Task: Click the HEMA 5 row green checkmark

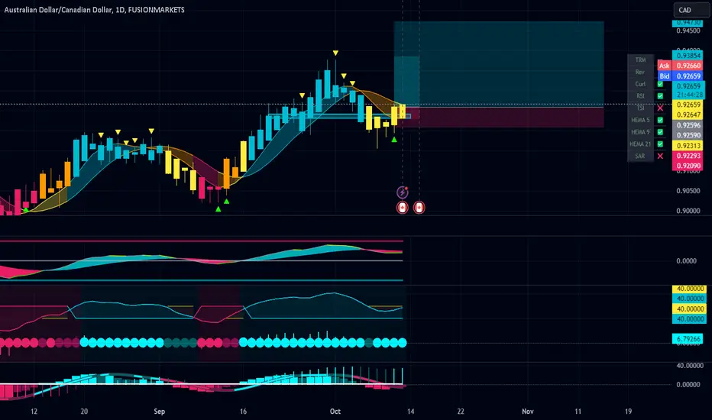Action: 660,120
